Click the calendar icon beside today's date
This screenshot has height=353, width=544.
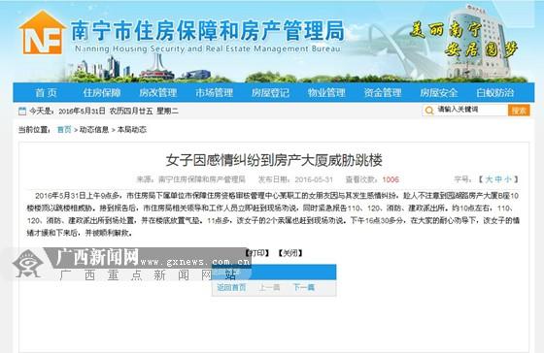[x=22, y=112]
